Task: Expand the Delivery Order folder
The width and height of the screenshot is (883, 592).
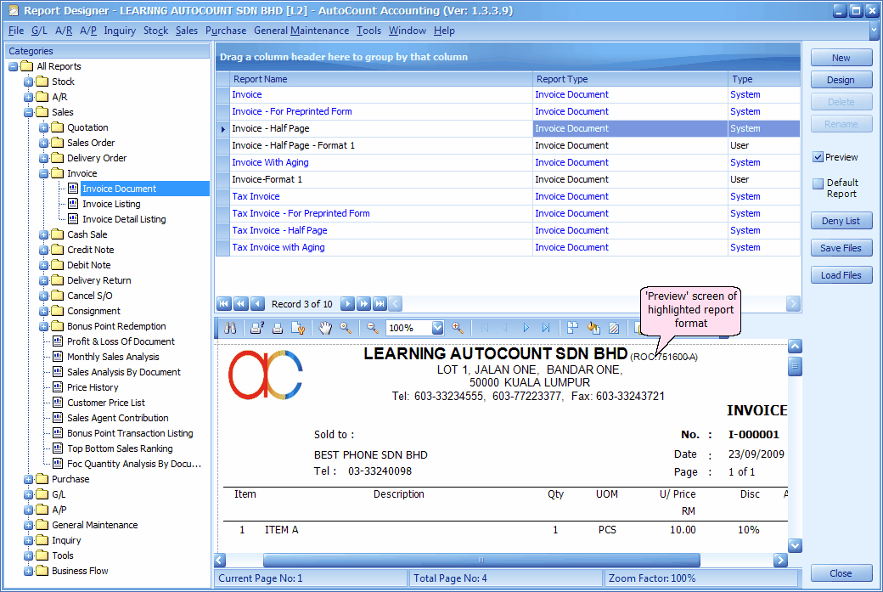Action: [x=43, y=158]
